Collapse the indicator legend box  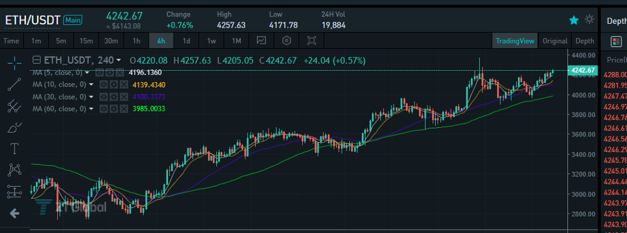click(36, 60)
